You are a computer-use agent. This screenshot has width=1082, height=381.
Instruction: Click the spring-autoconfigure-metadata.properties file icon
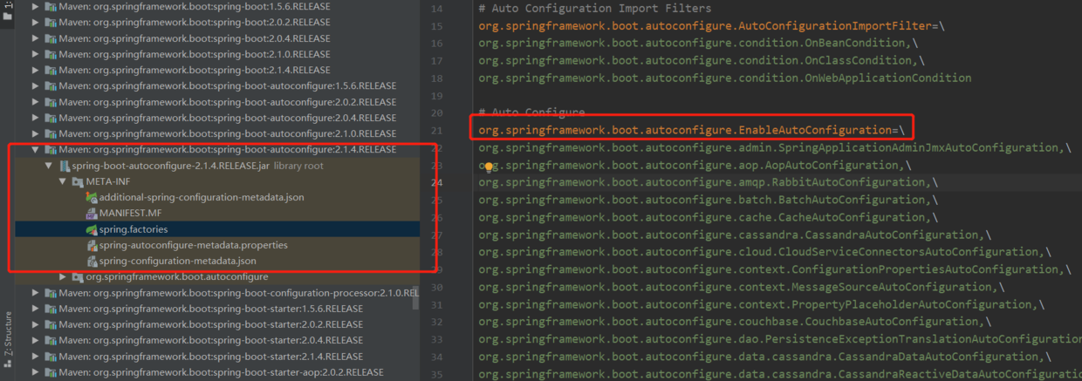[x=92, y=245]
